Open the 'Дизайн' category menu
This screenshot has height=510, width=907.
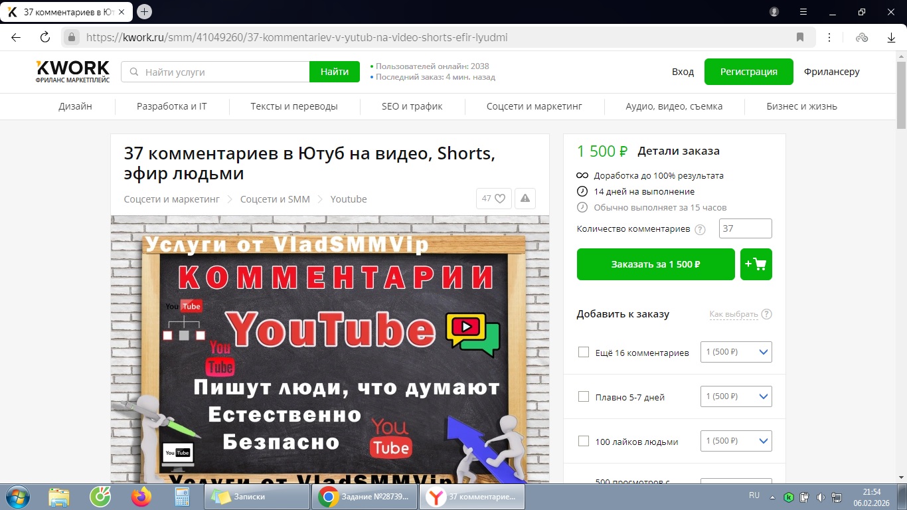pos(75,106)
